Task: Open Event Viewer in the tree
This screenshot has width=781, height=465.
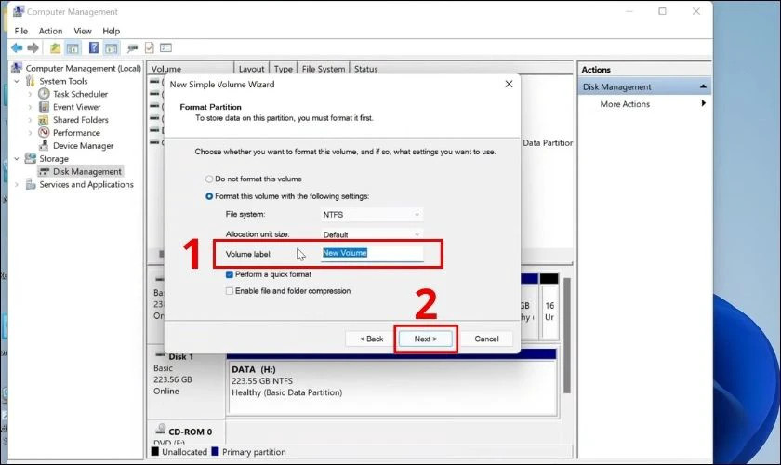Action: (x=76, y=107)
